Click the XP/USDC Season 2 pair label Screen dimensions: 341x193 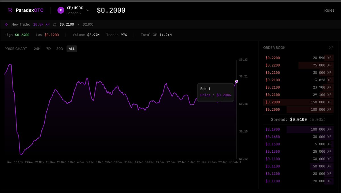(75, 10)
